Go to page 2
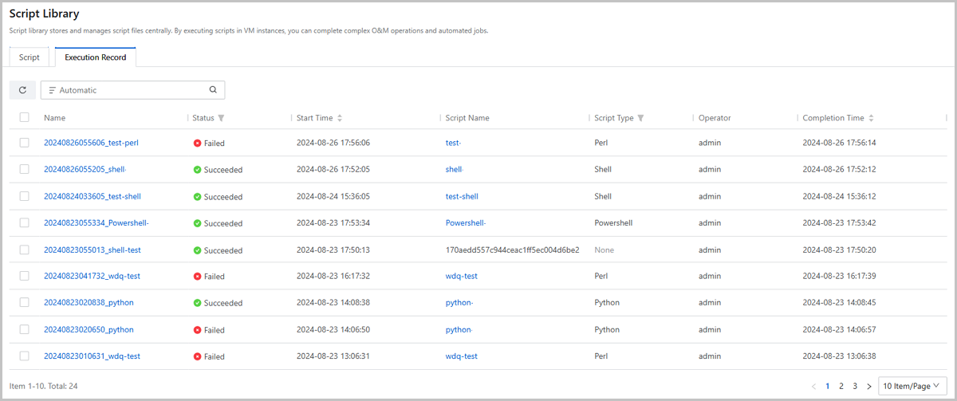The image size is (957, 401). click(x=841, y=386)
